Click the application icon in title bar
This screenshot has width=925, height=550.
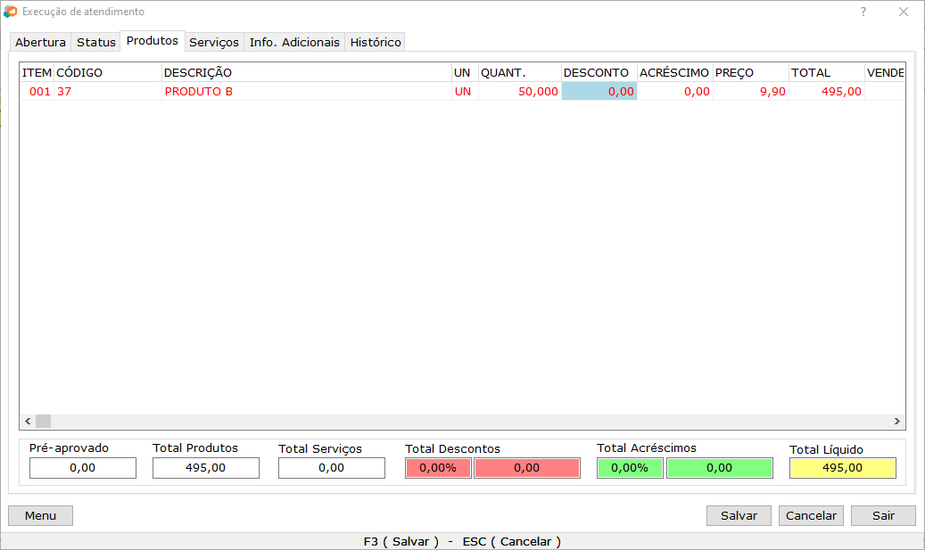coord(10,12)
